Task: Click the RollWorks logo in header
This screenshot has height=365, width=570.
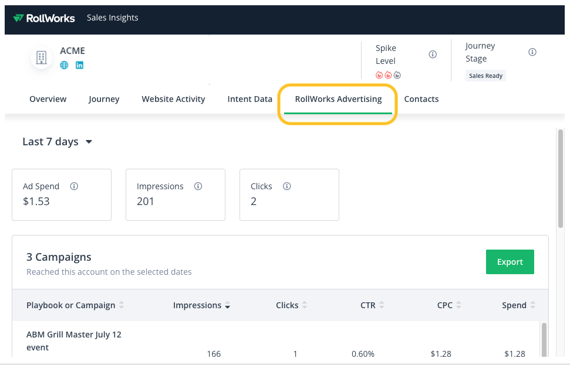Action: pos(44,18)
